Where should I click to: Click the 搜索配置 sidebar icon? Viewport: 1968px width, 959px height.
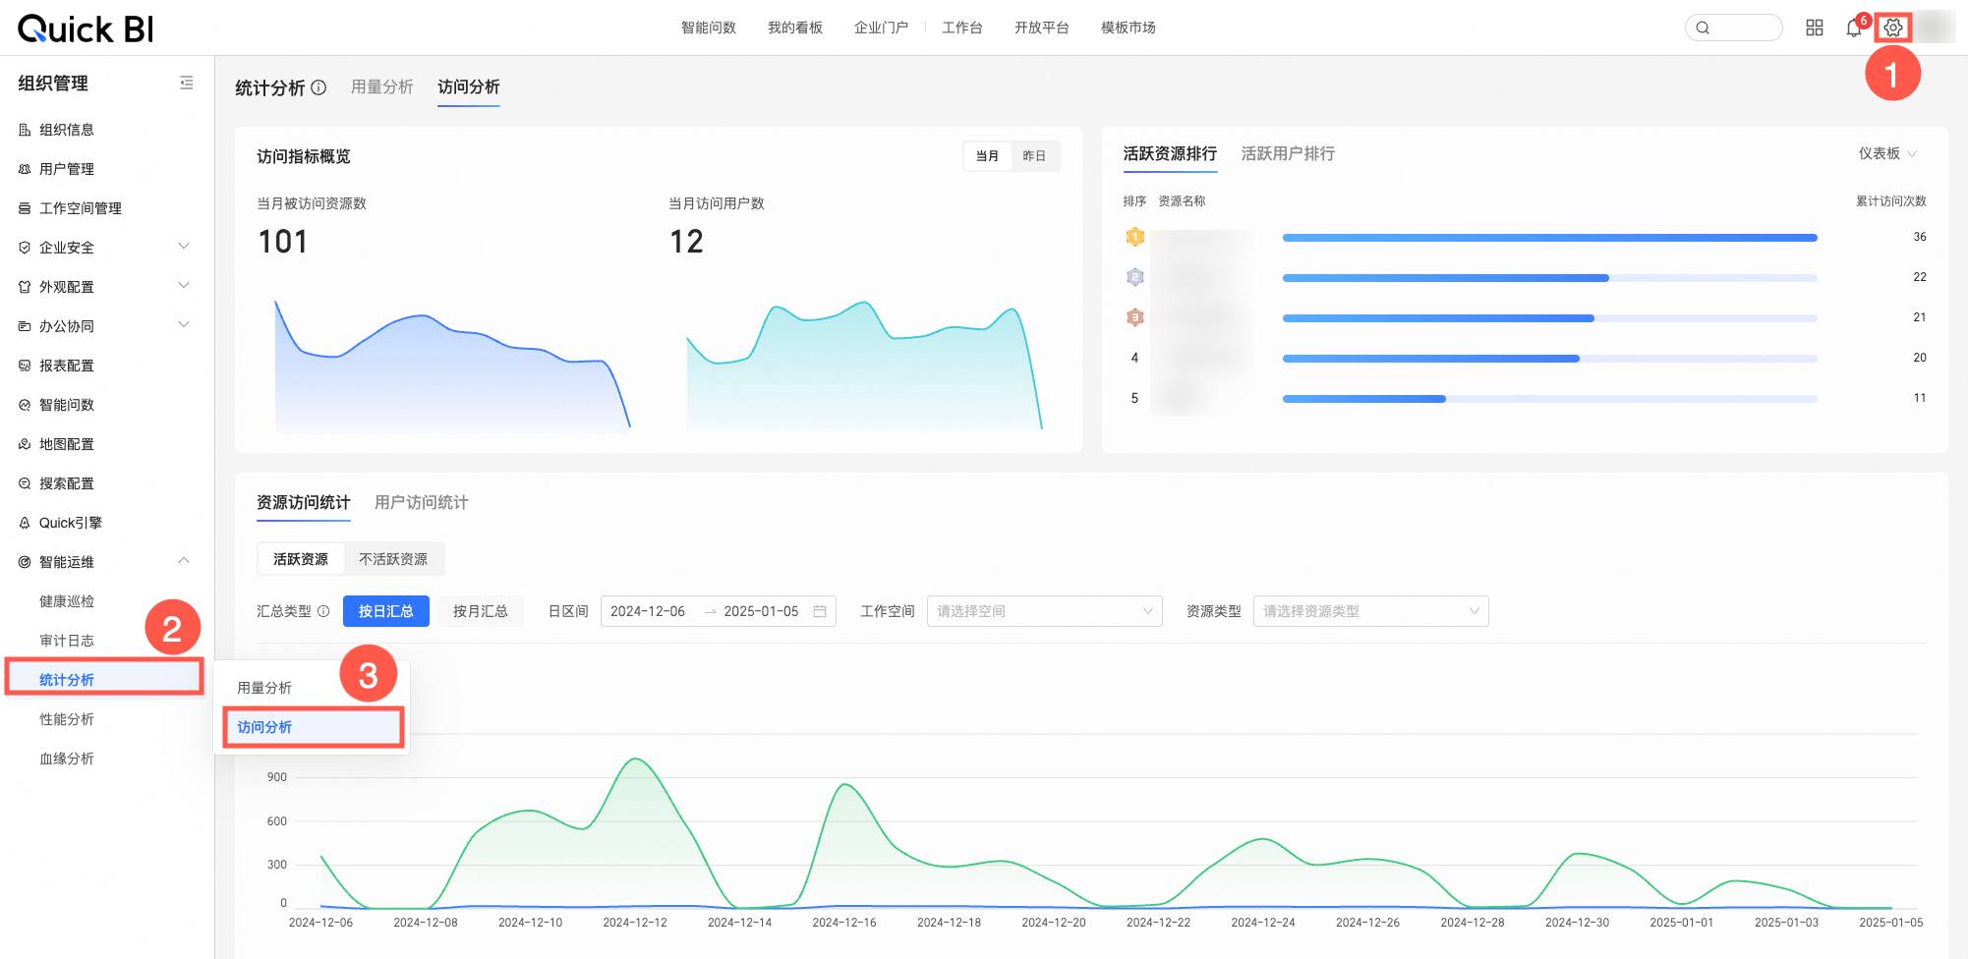25,483
